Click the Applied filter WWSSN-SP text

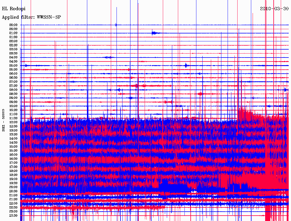[31, 17]
